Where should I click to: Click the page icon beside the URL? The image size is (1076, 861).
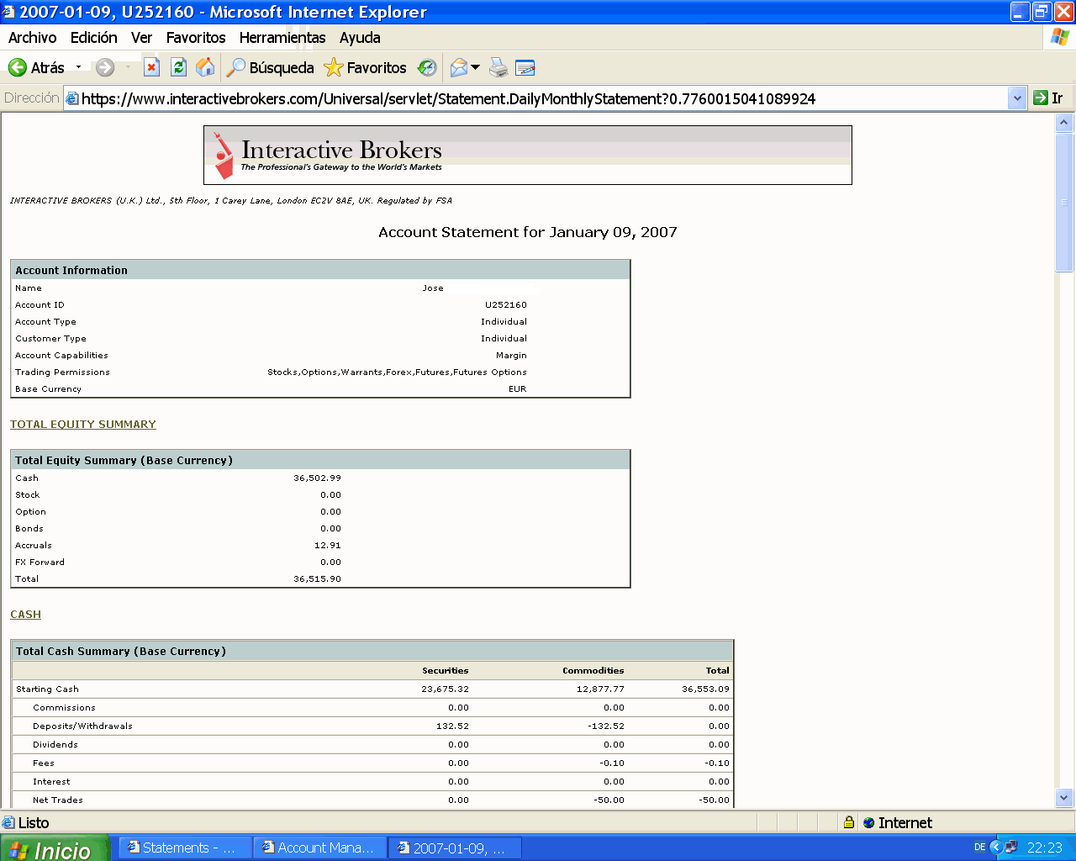(72, 98)
